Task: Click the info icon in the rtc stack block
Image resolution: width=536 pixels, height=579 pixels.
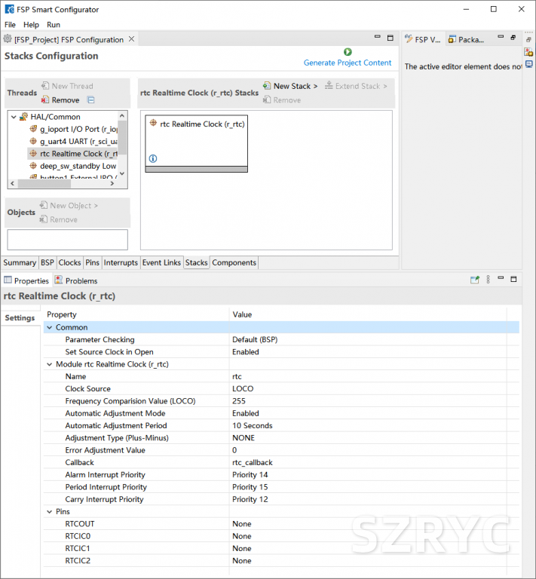Action: pos(153,158)
